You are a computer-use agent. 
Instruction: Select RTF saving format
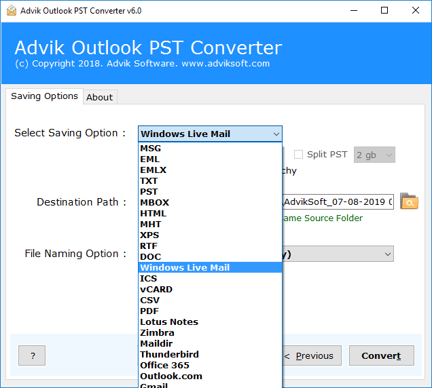pos(210,246)
